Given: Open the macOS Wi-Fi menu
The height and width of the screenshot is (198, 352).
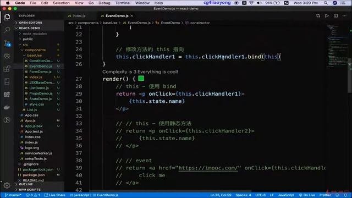Looking at the screenshot, I should click(x=251, y=3).
